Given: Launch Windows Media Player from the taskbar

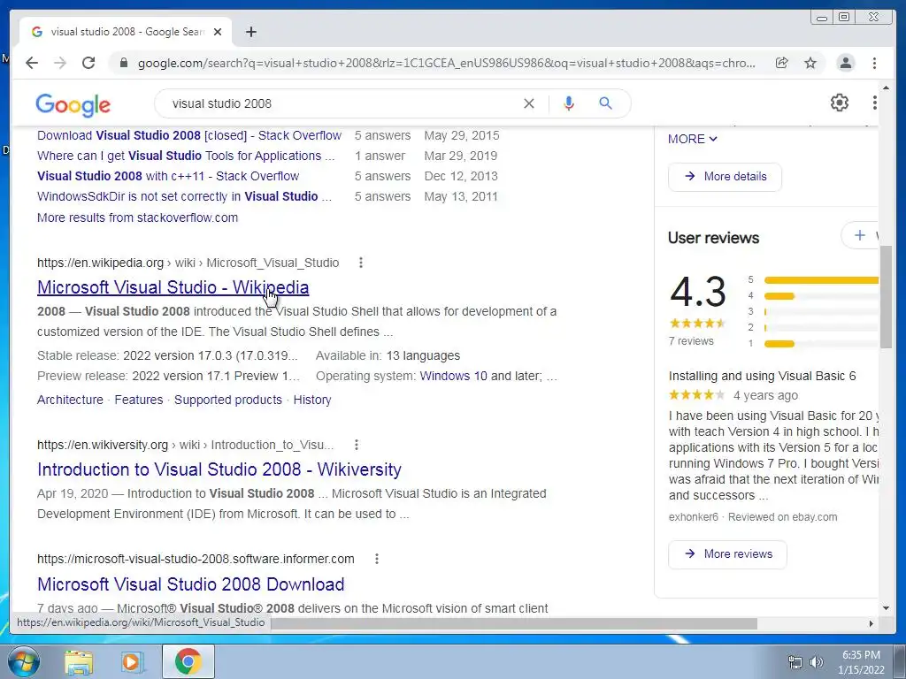Looking at the screenshot, I should click(132, 662).
